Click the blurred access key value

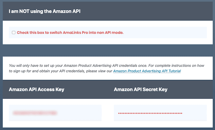[34, 113]
